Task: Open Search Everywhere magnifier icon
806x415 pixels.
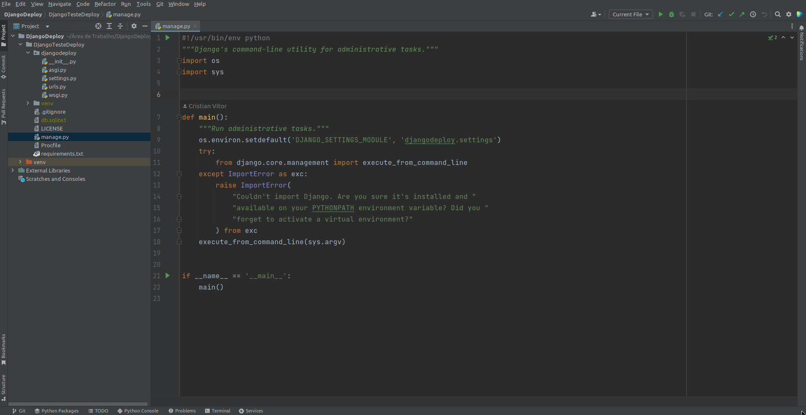Action: (778, 14)
